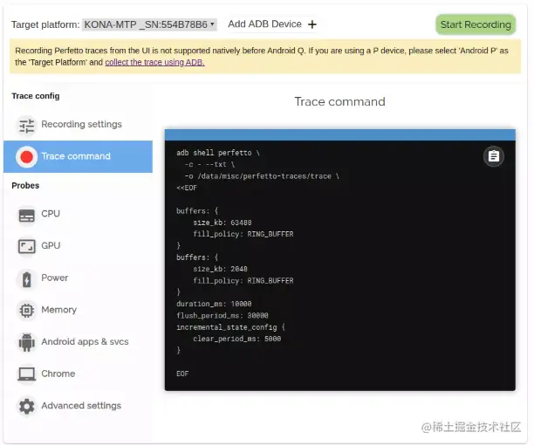The width and height of the screenshot is (534, 446).
Task: Click the Recording settings sliders icon
Action: pos(26,126)
